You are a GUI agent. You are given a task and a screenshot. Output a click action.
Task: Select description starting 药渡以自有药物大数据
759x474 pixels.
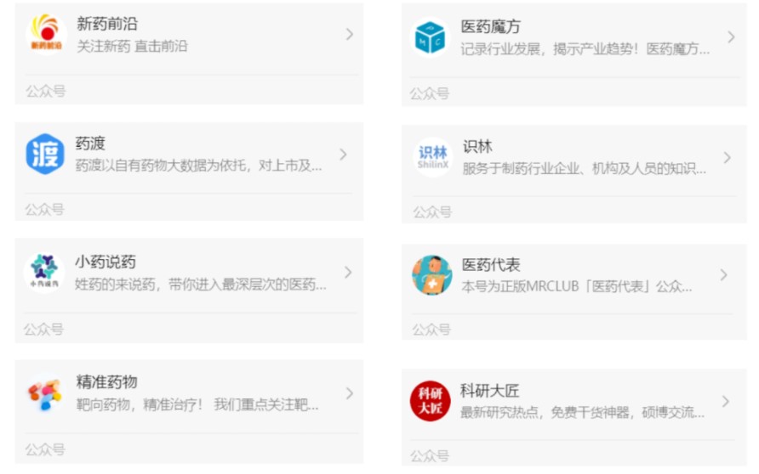[198, 166]
